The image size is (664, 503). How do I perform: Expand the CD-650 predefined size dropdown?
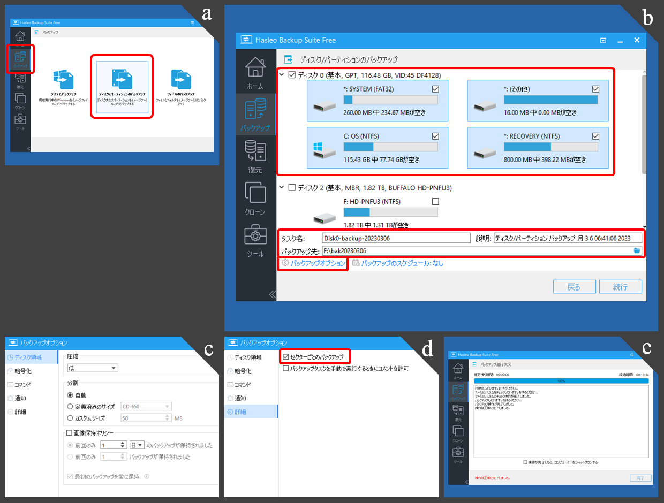point(146,406)
